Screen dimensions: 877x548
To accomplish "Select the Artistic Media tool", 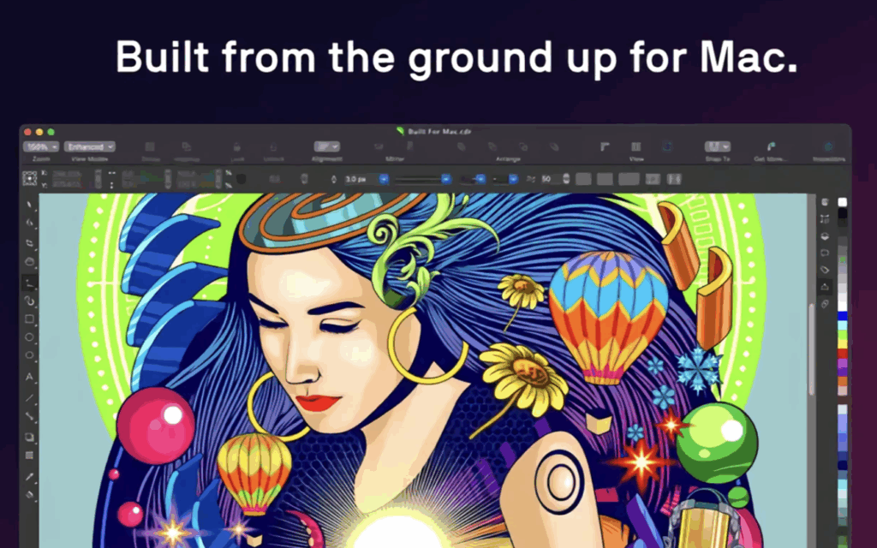I will coord(29,301).
